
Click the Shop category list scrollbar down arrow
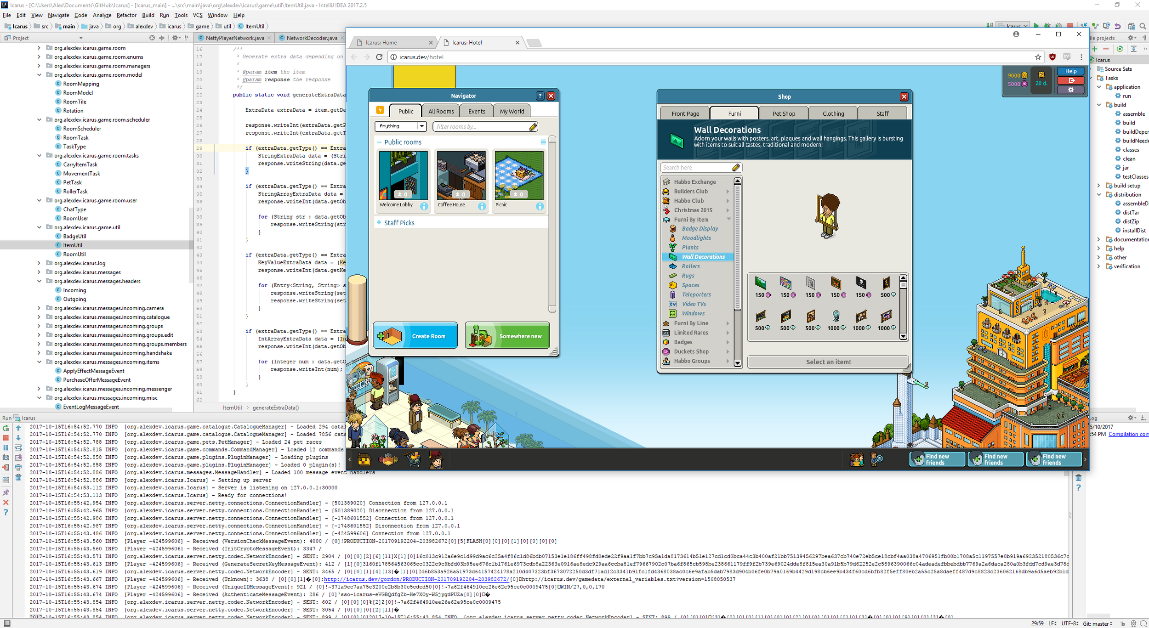[x=738, y=363]
